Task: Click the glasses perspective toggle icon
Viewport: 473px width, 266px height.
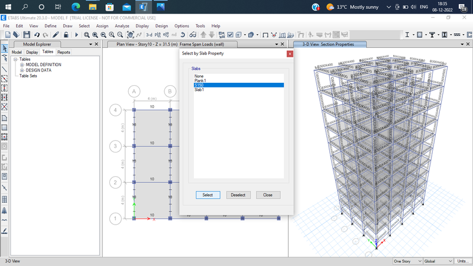Action: point(193,35)
